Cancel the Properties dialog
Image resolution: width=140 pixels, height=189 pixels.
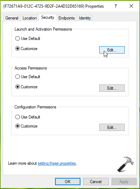96,181
